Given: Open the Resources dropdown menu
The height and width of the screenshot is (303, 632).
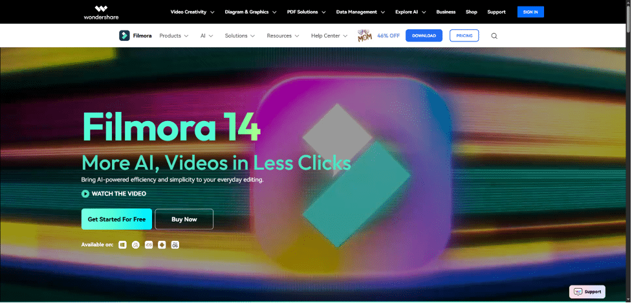Looking at the screenshot, I should [x=283, y=36].
